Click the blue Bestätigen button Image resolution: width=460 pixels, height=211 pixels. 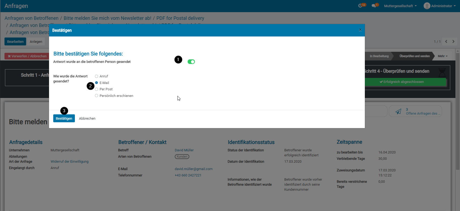[x=64, y=118]
